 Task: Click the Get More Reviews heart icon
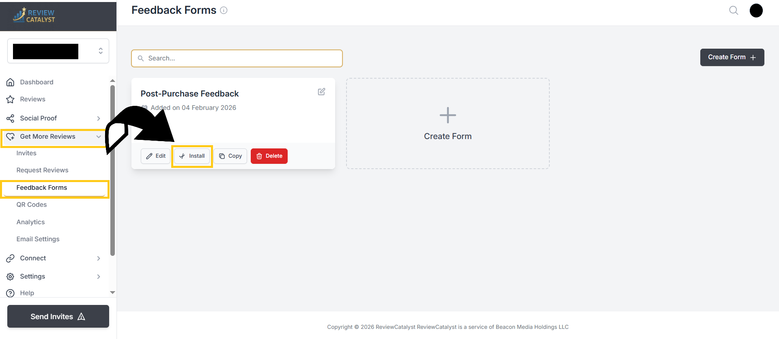(11, 137)
